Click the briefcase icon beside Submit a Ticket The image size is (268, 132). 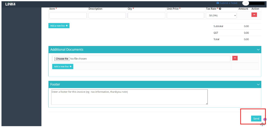click(x=218, y=3)
